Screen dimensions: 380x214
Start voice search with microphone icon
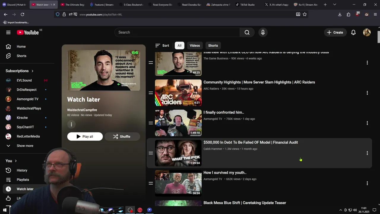(263, 32)
